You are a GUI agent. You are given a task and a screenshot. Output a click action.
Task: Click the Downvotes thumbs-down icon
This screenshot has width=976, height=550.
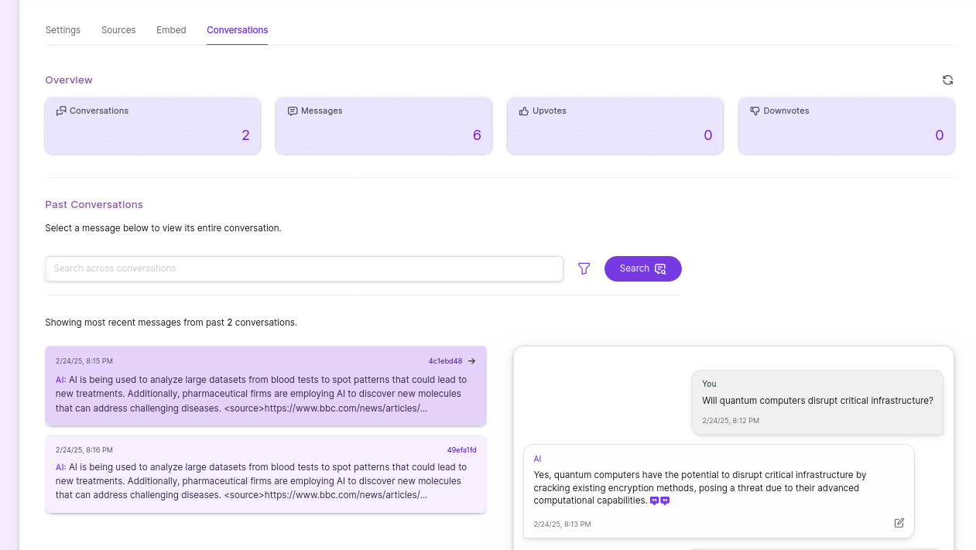755,111
